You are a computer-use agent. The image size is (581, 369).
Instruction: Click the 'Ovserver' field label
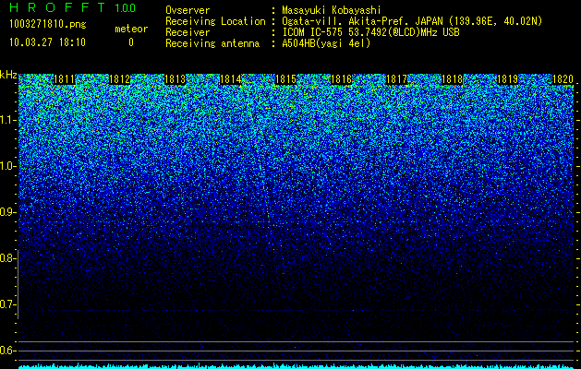(x=188, y=10)
